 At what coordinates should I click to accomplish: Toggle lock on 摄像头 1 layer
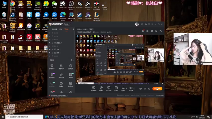(52, 43)
